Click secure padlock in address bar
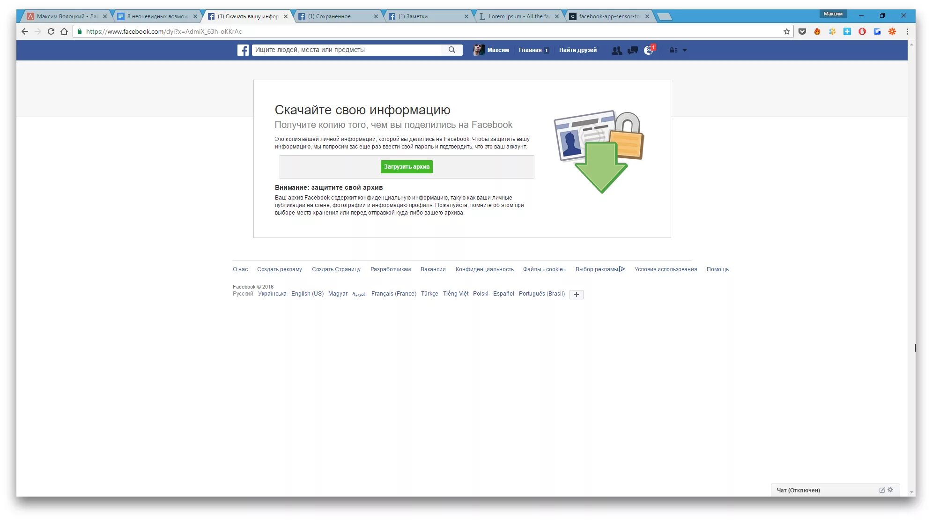Image resolution: width=932 pixels, height=520 pixels. 80,31
